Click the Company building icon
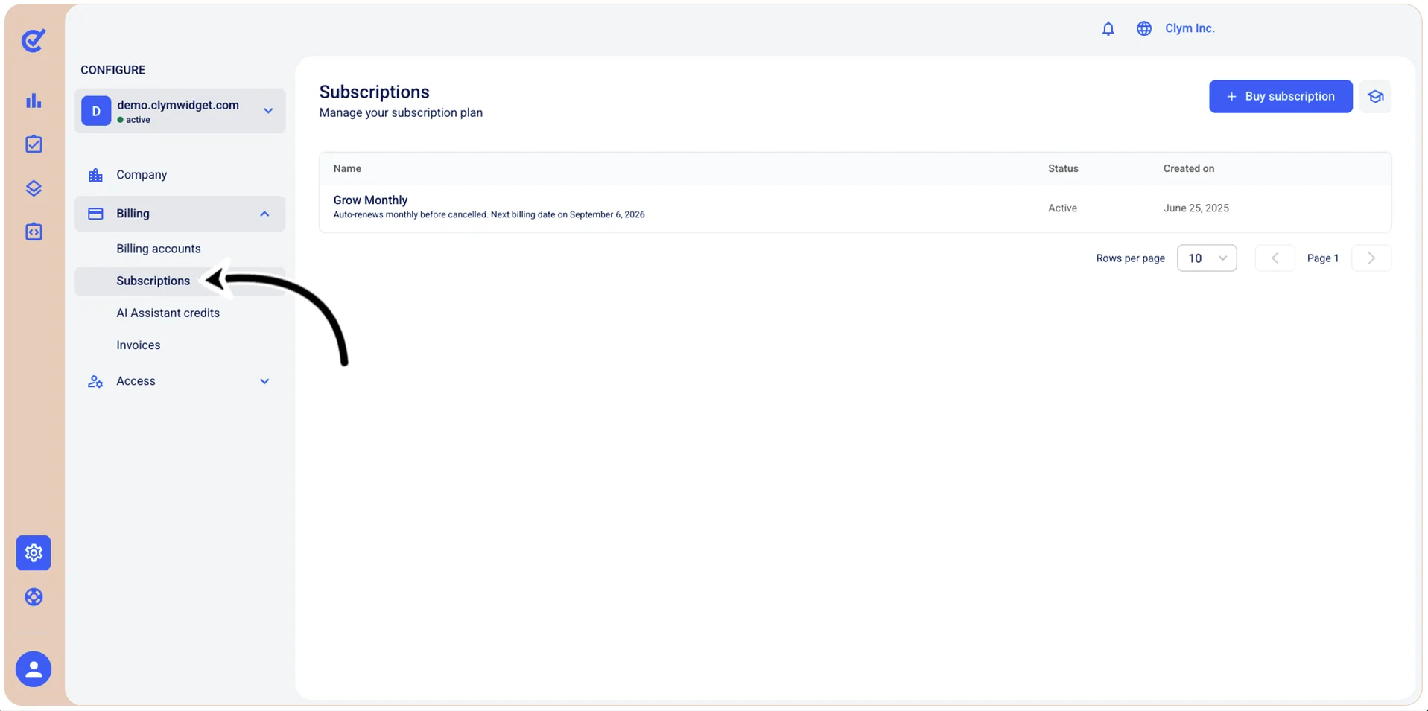1428x711 pixels. (95, 175)
